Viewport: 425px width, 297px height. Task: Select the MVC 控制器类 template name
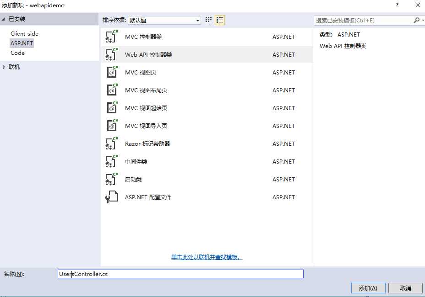(x=143, y=37)
